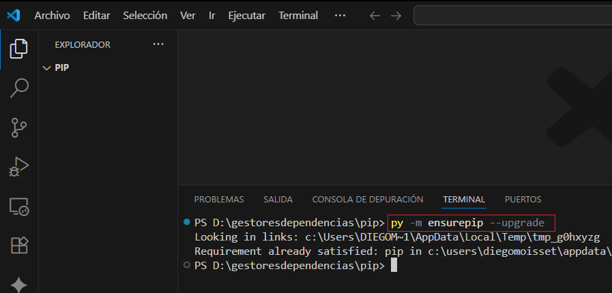Open Run and Debug view icon
This screenshot has height=293, width=612.
pos(19,166)
